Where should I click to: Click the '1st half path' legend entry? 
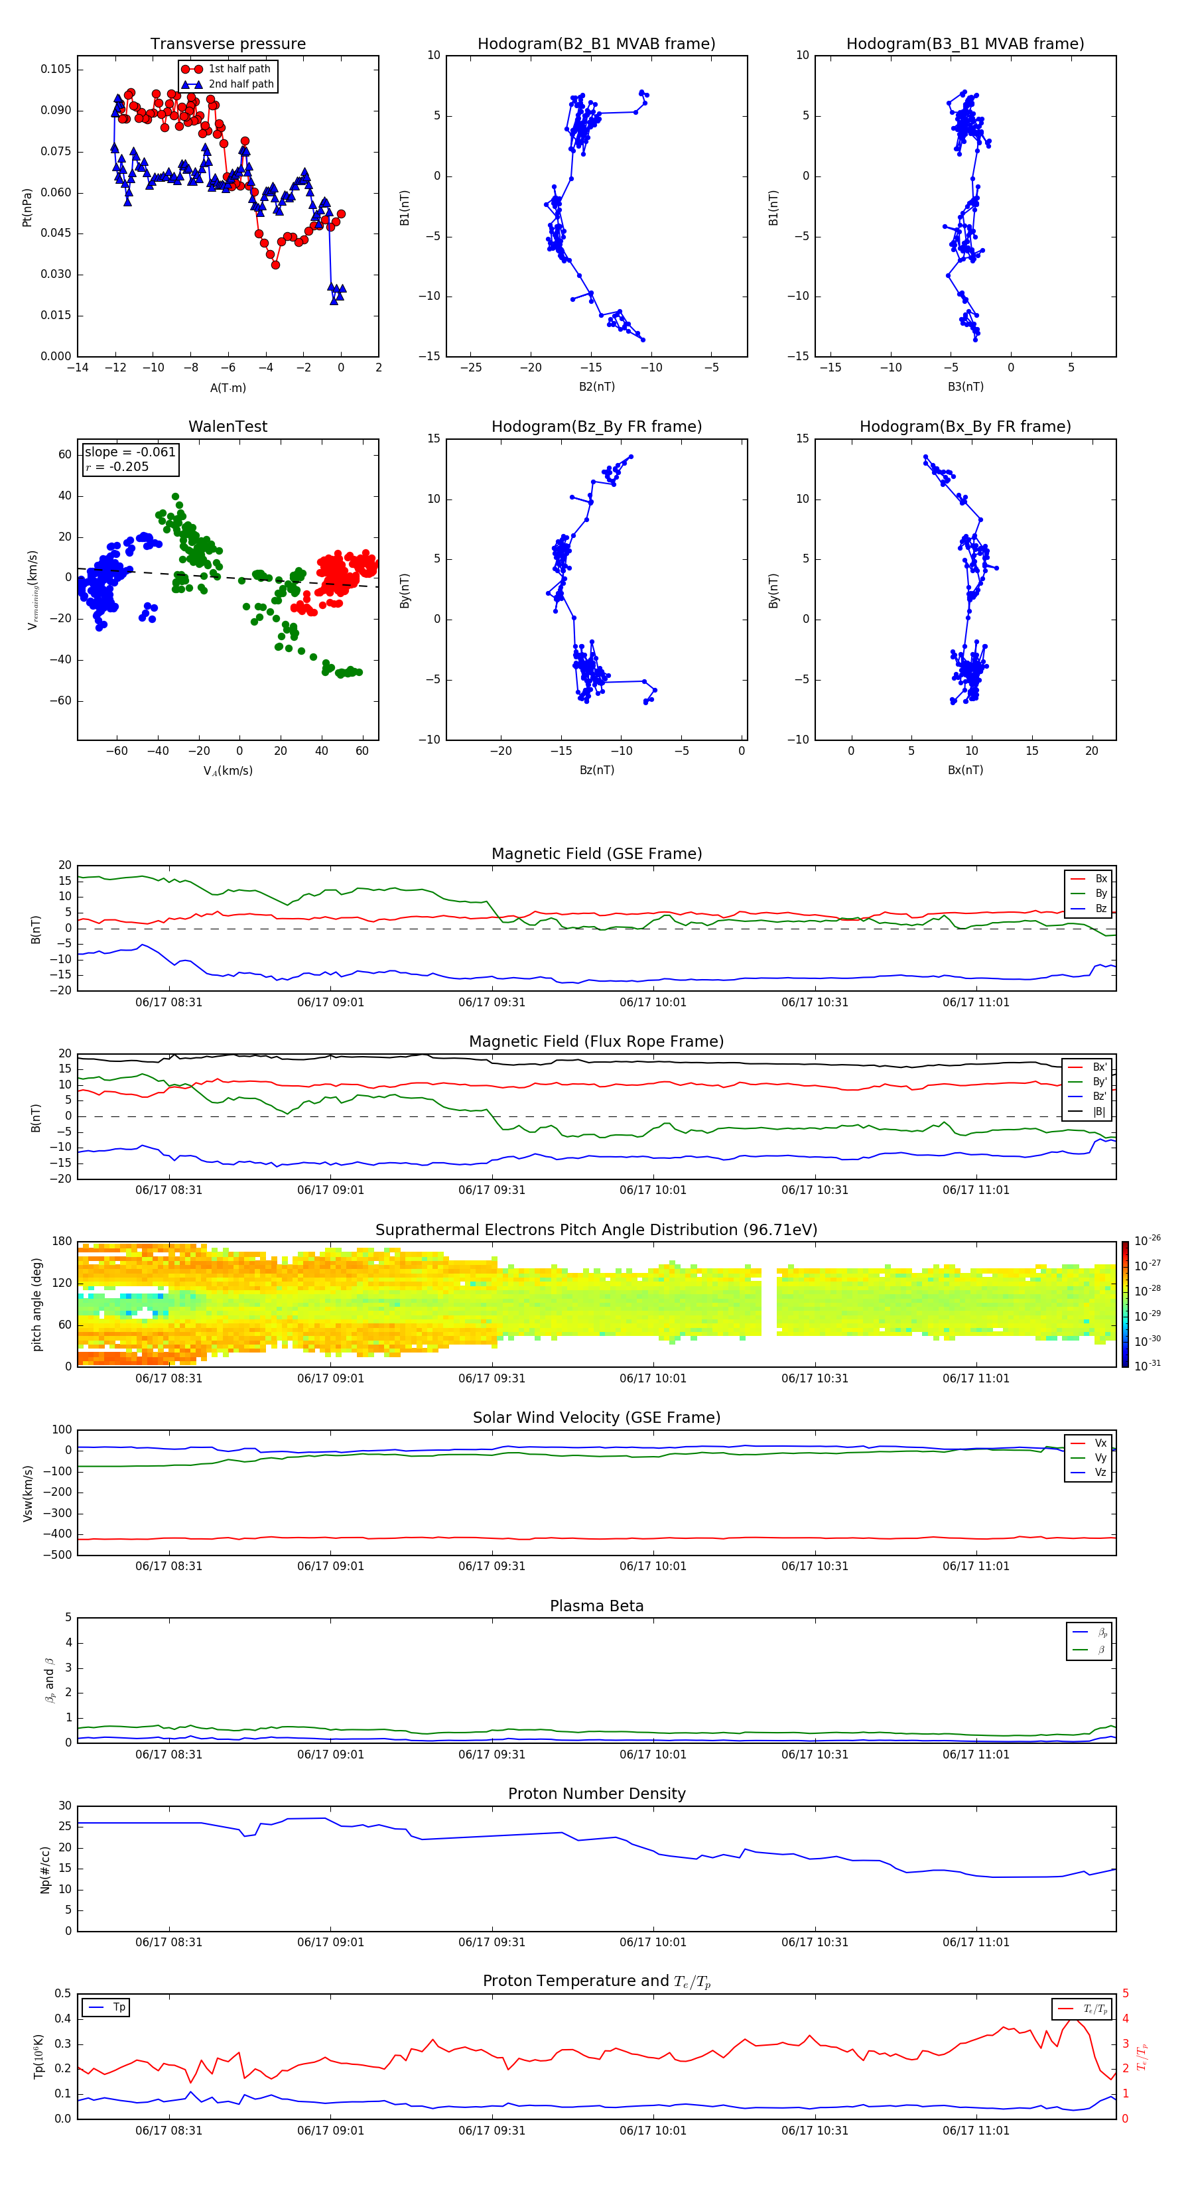[227, 69]
